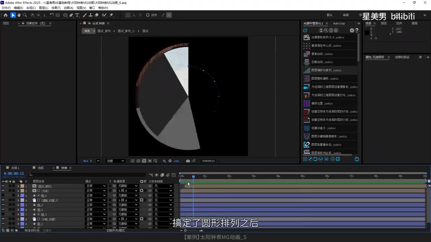Click the 02s marker on time ruler
Image resolution: width=431 pixels, height=242 pixels.
tap(229, 176)
